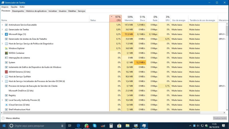
Task: Click the Gerenciador de Tarefas process icon
Action: pos(6,30)
